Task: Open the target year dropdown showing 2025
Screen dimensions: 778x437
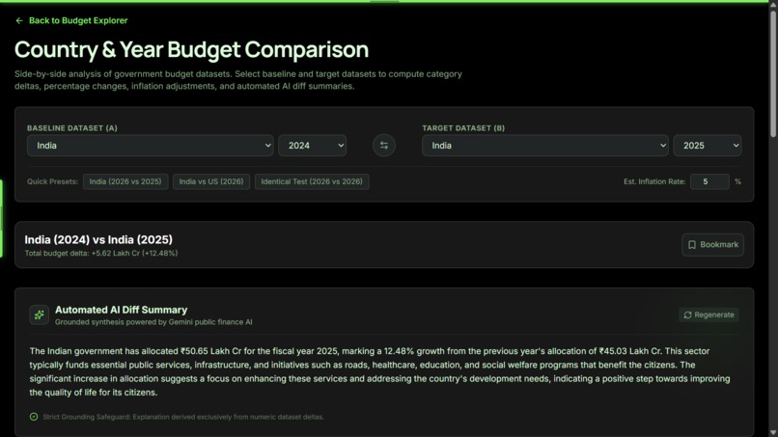Action: coord(707,146)
